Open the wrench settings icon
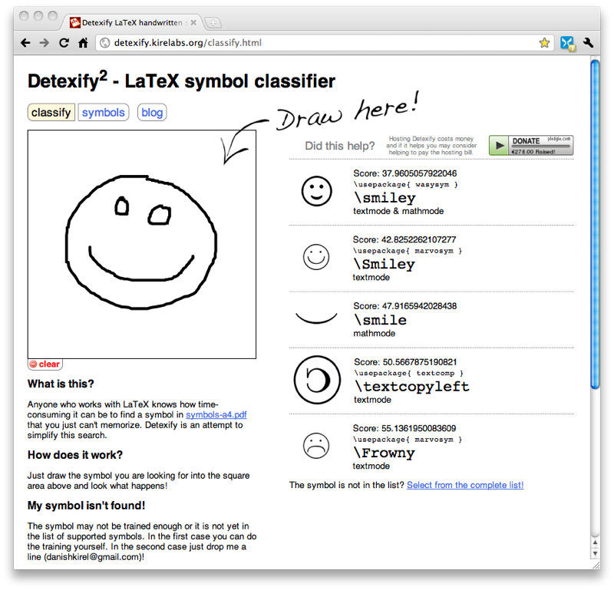Image resolution: width=614 pixels, height=590 pixels. 589,44
